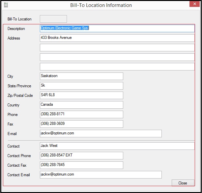Click the E-mail field jackw@optimum.com
The image size is (202, 193).
coord(101,133)
